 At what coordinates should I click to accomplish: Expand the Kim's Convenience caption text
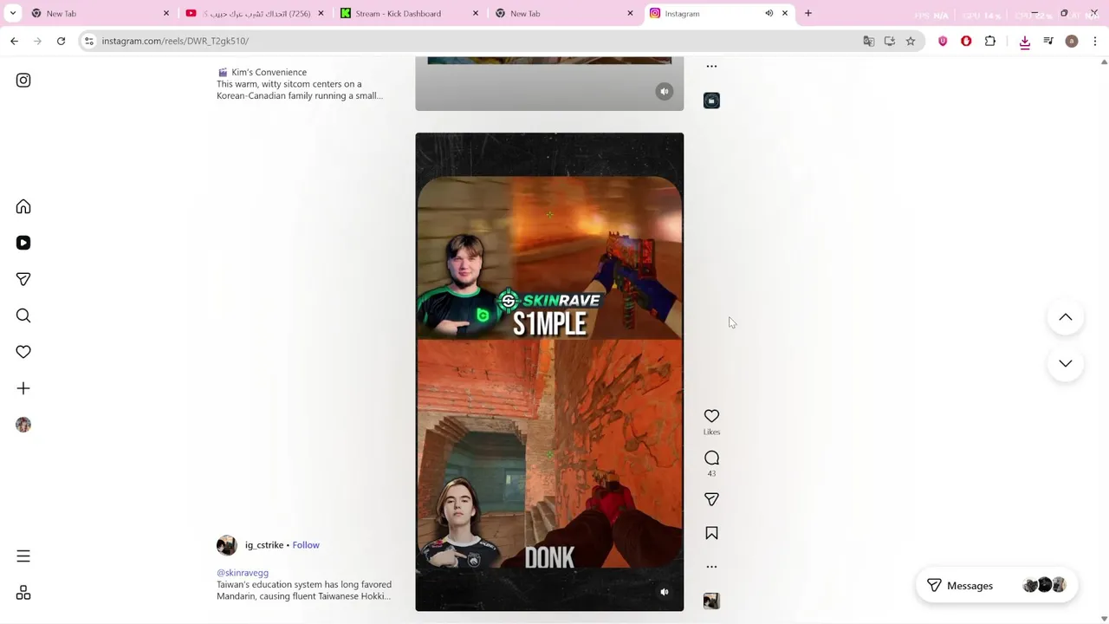tap(300, 90)
